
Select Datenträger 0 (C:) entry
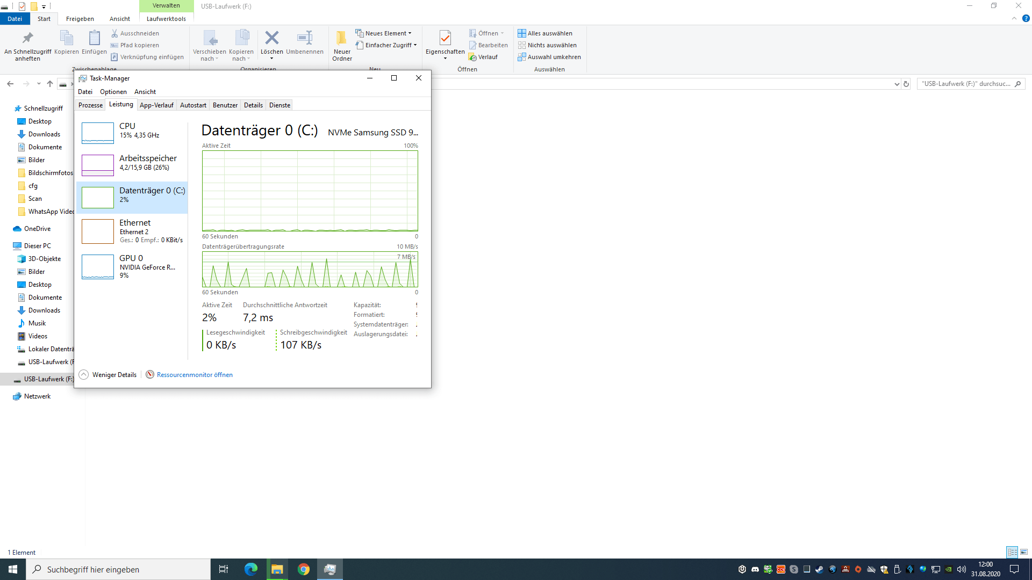tap(132, 198)
